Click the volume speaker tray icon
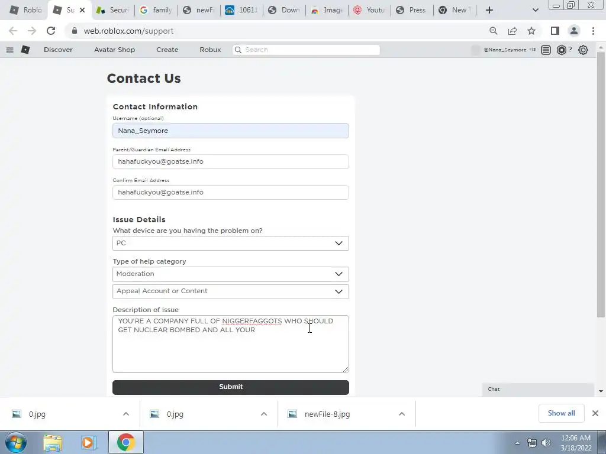Viewport: 606px width, 454px height. [546, 443]
